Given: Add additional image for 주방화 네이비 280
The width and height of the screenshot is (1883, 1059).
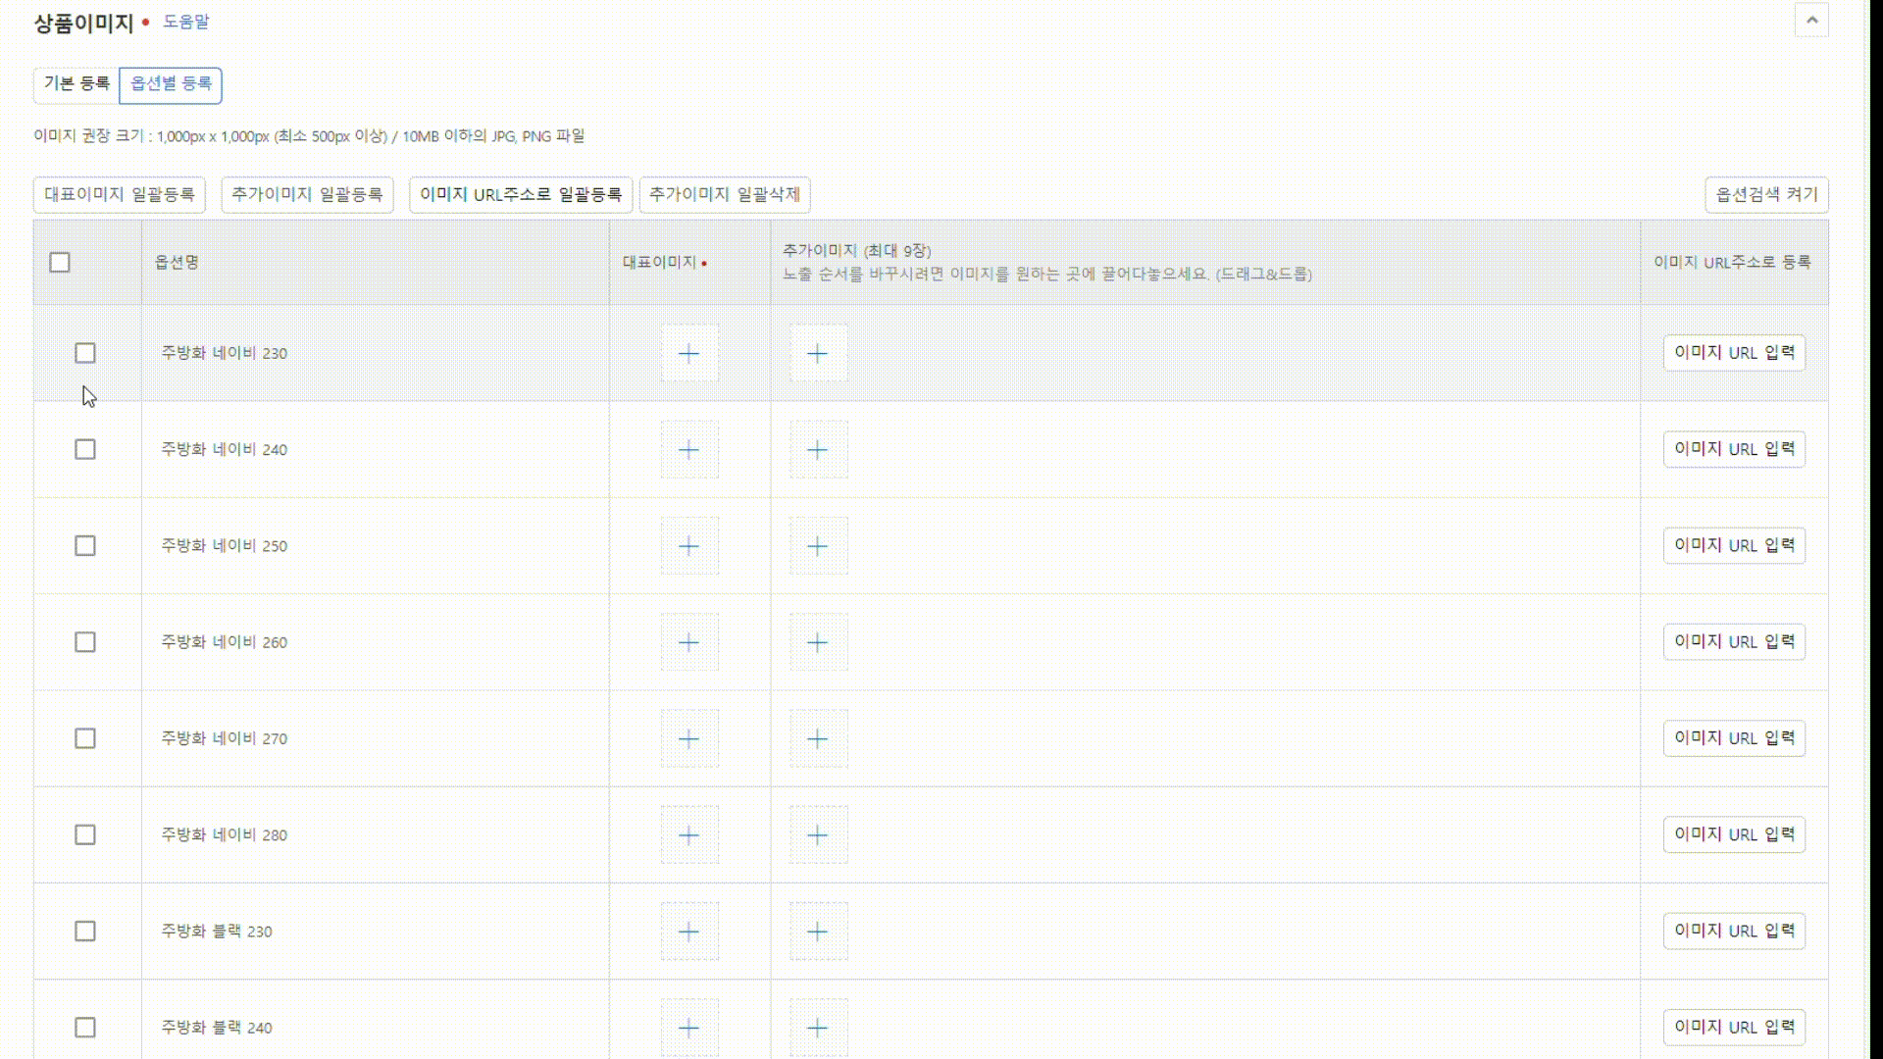Looking at the screenshot, I should click(x=817, y=834).
